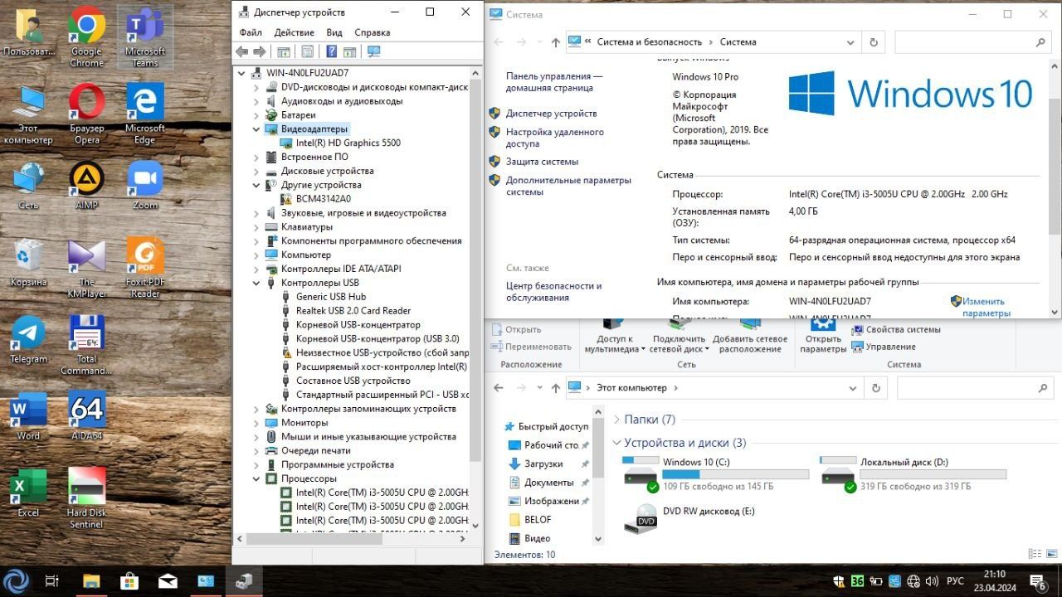
Task: Select the Windows 10 (C:) drive icon
Action: point(641,474)
